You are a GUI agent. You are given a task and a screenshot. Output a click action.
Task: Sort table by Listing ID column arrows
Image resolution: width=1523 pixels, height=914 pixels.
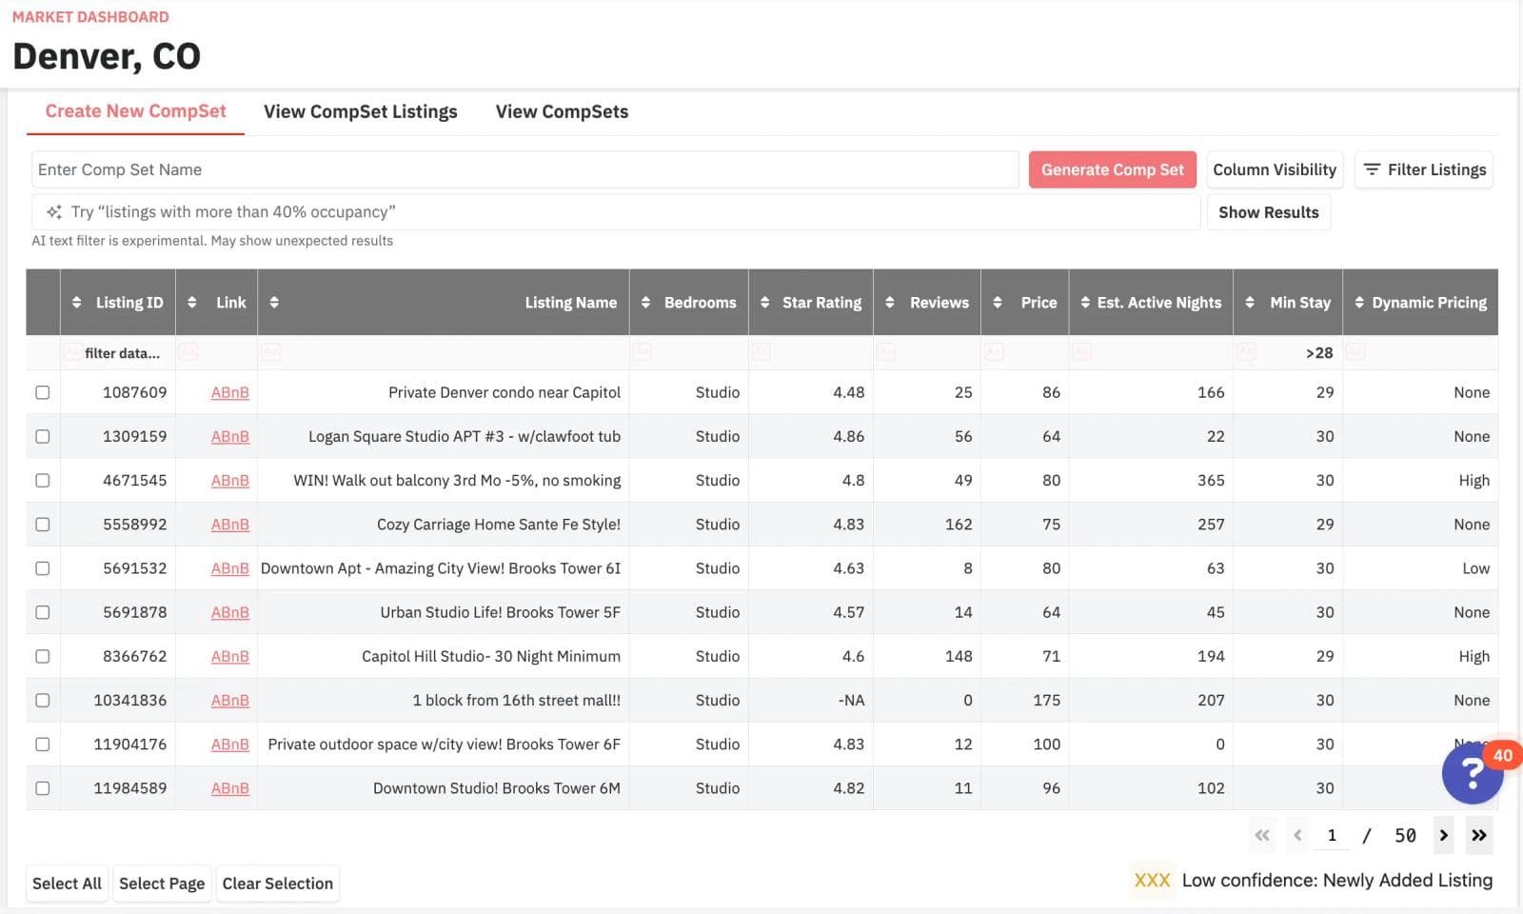[77, 303]
